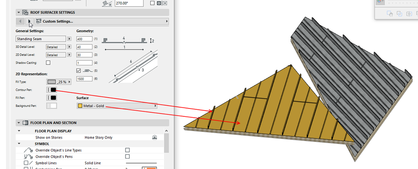Click the Home Story Only value
This screenshot has width=418, height=169.
pos(98,137)
